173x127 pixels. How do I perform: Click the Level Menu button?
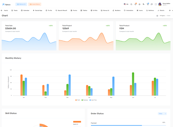35,4
